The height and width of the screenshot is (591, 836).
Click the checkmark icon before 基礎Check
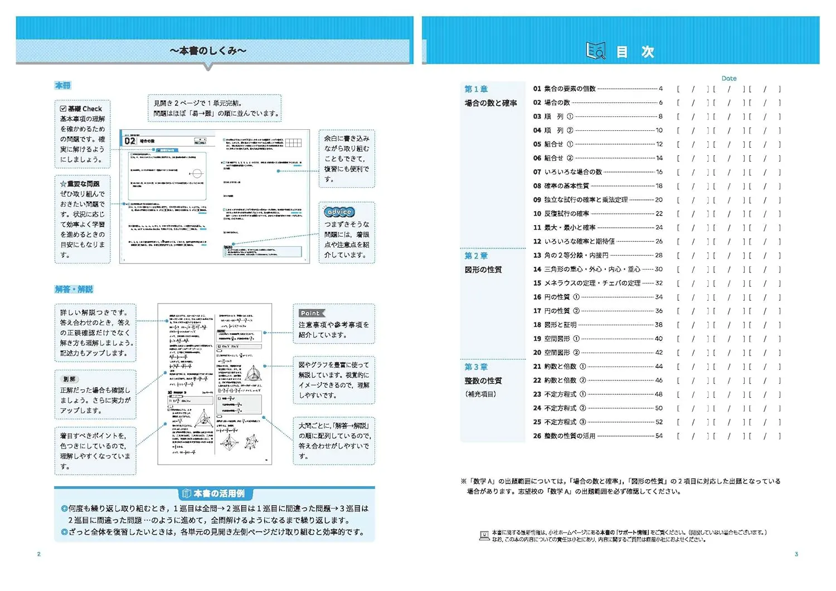63,109
